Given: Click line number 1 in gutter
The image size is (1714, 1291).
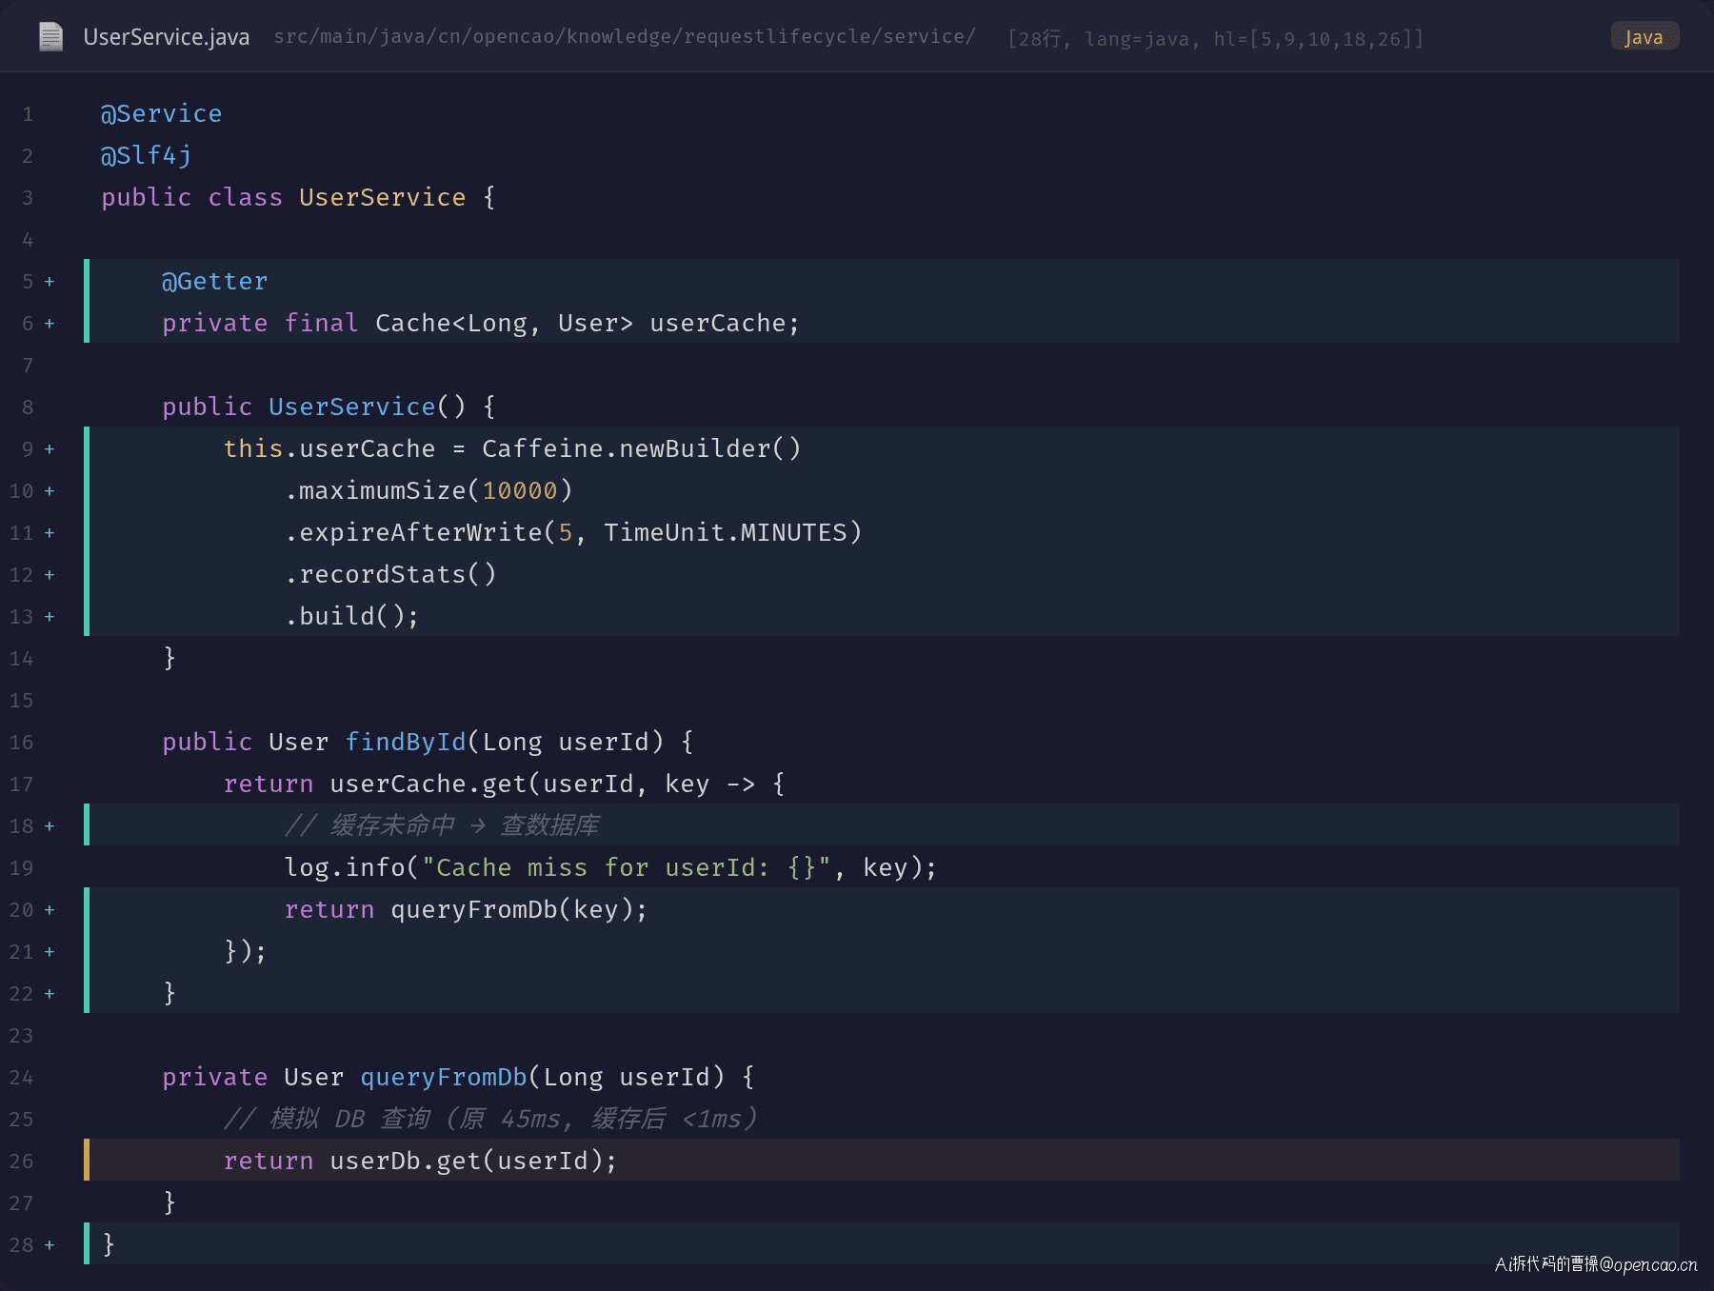Looking at the screenshot, I should [x=28, y=114].
